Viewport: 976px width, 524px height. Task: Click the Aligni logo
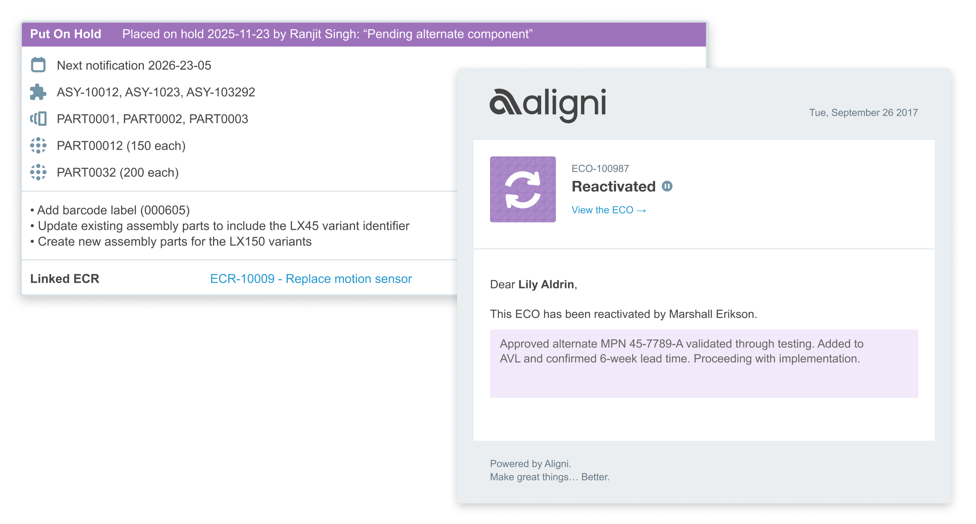[548, 104]
